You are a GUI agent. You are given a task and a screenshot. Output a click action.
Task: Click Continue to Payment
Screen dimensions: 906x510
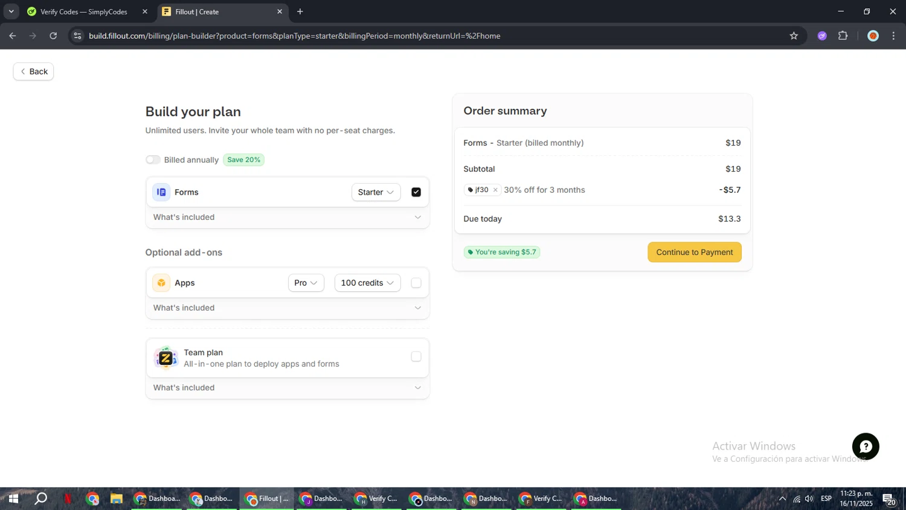(x=695, y=253)
